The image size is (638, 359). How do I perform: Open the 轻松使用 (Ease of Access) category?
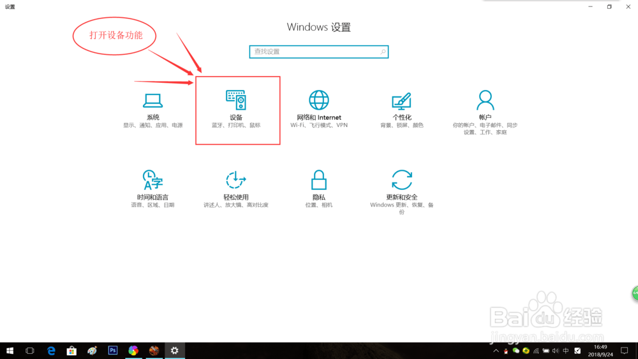236,189
